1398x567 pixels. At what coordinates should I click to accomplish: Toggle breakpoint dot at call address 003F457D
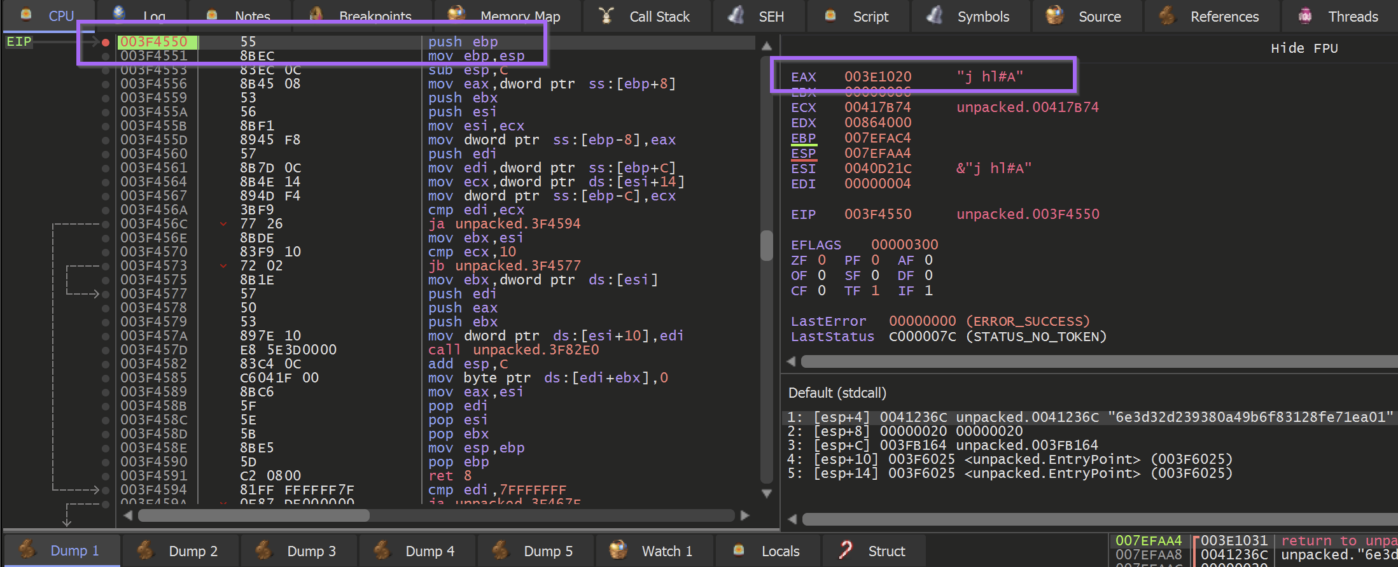(x=106, y=350)
